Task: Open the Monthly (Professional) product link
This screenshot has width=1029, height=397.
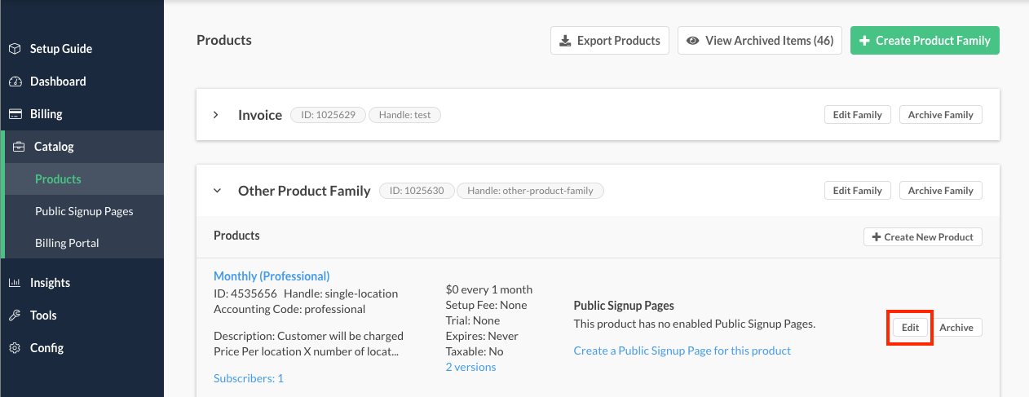Action: 272,276
